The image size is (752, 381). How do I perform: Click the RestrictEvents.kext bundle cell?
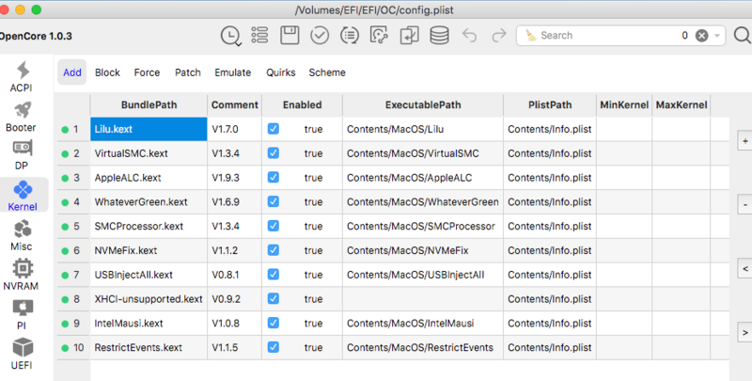pos(149,347)
